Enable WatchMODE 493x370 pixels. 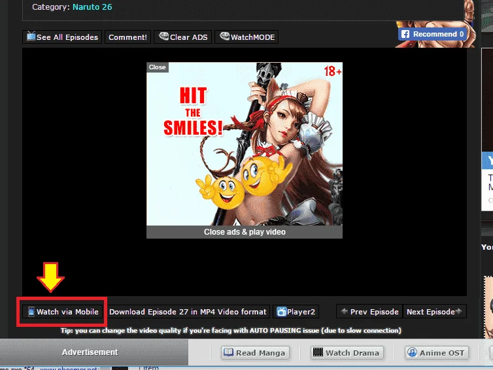246,37
